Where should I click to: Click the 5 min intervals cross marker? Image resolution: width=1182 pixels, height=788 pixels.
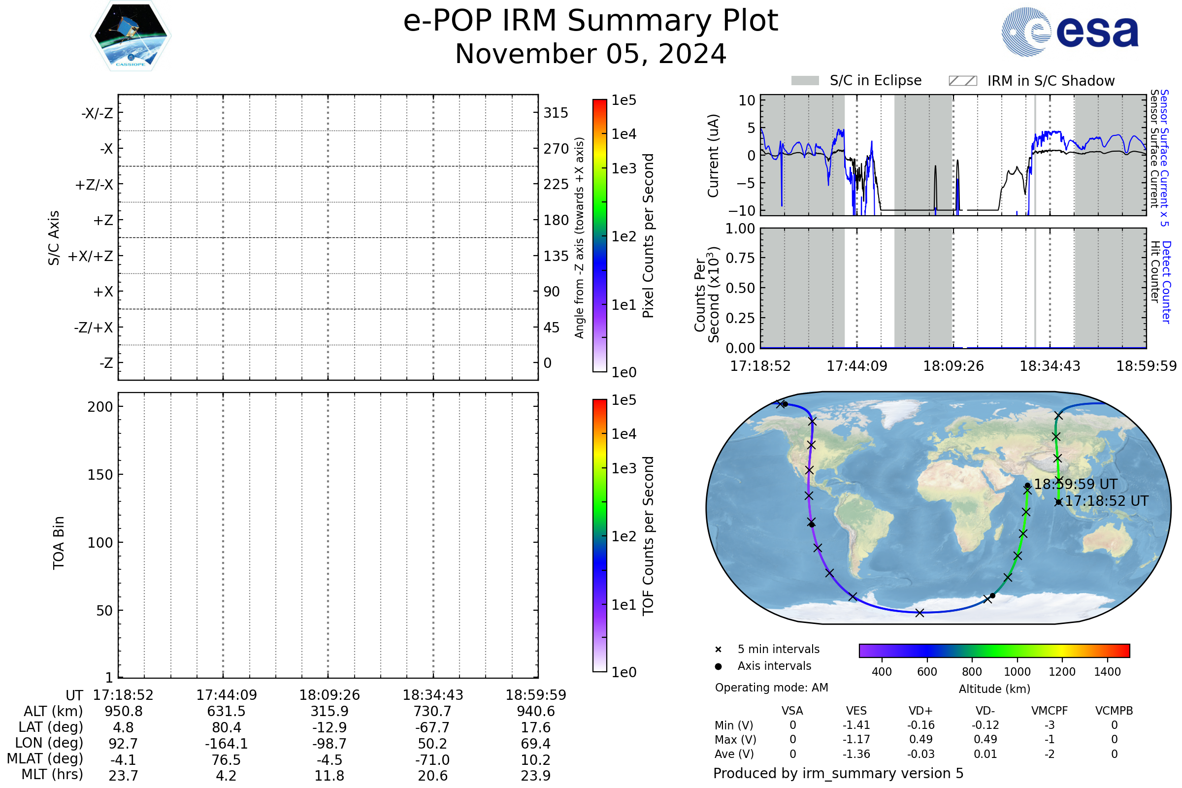click(x=718, y=649)
